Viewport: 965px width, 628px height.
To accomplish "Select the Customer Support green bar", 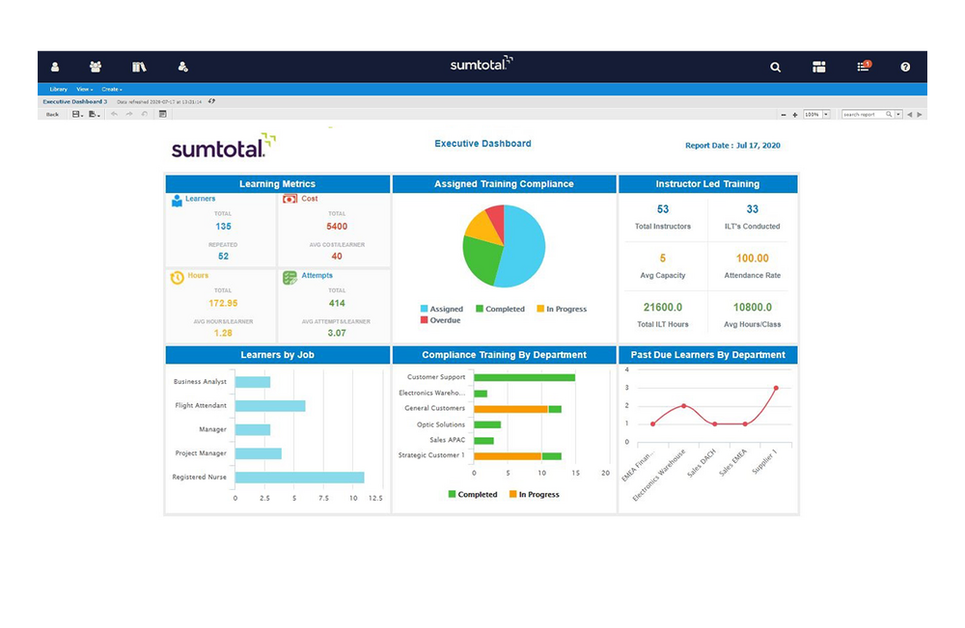I will [524, 377].
